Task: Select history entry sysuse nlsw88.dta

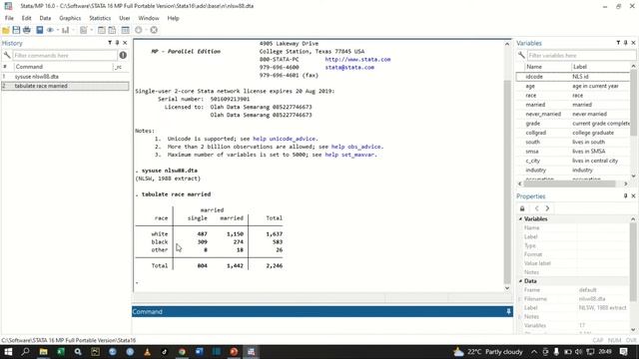Action: [x=65, y=77]
